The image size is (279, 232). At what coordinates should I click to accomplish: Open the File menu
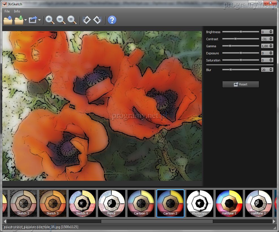click(x=7, y=11)
